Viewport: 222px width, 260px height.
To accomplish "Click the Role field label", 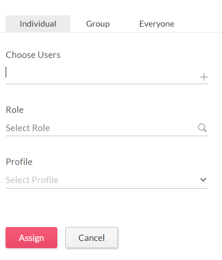I will [15, 110].
